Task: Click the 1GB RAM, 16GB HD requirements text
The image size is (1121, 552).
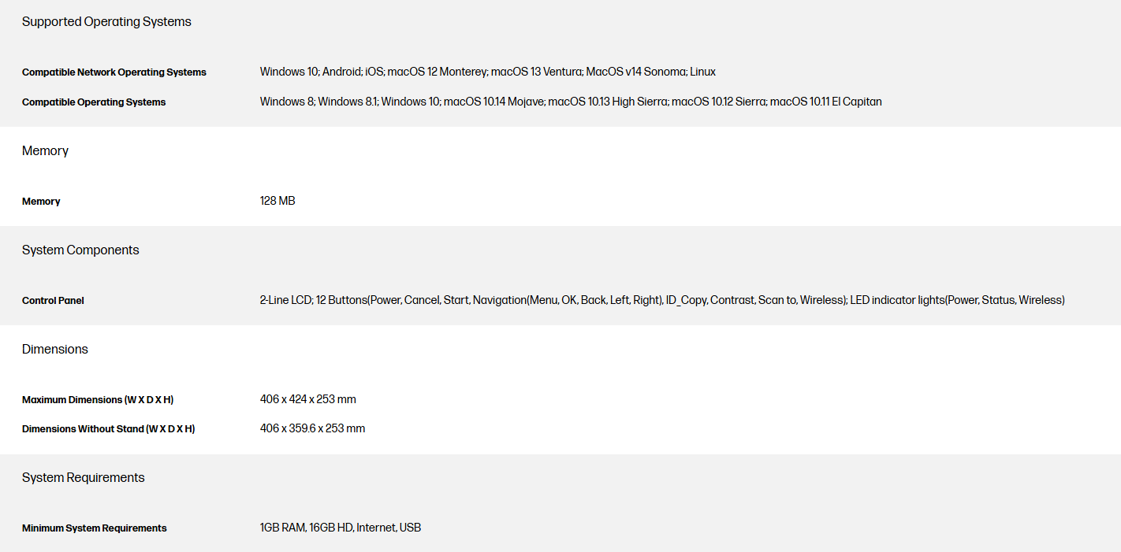Action: (x=341, y=528)
